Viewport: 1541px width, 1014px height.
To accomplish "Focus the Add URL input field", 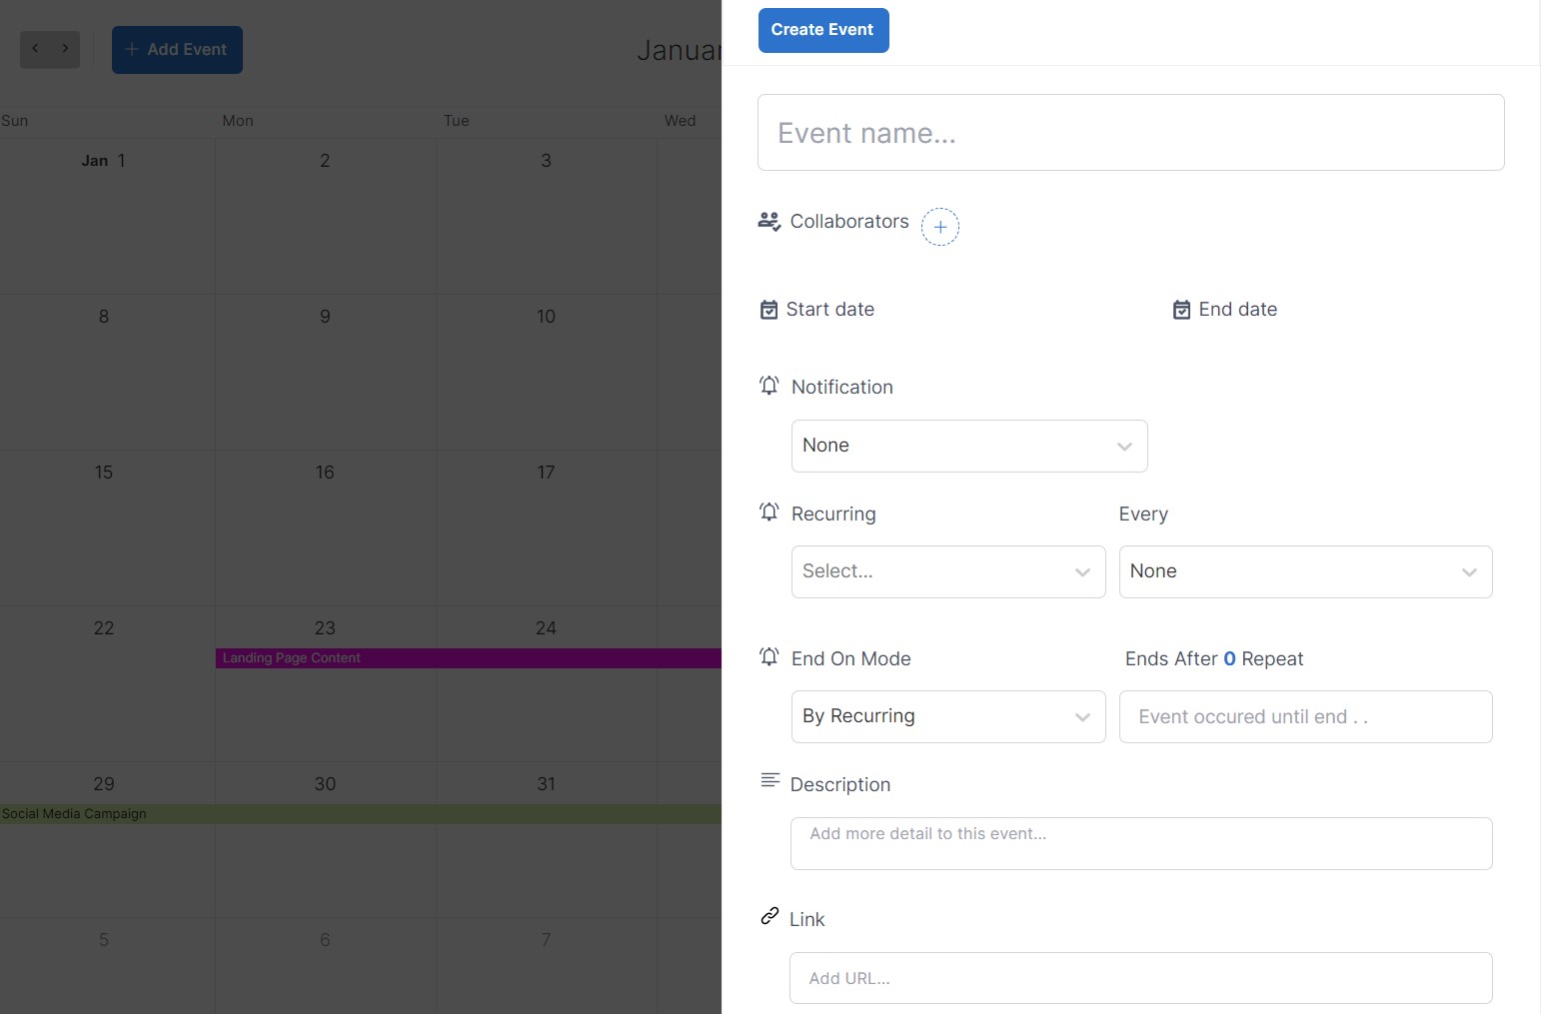I will point(1141,978).
